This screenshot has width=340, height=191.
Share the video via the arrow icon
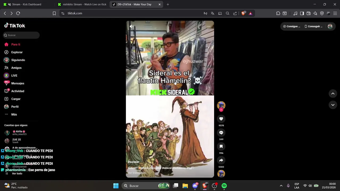[x=221, y=160]
